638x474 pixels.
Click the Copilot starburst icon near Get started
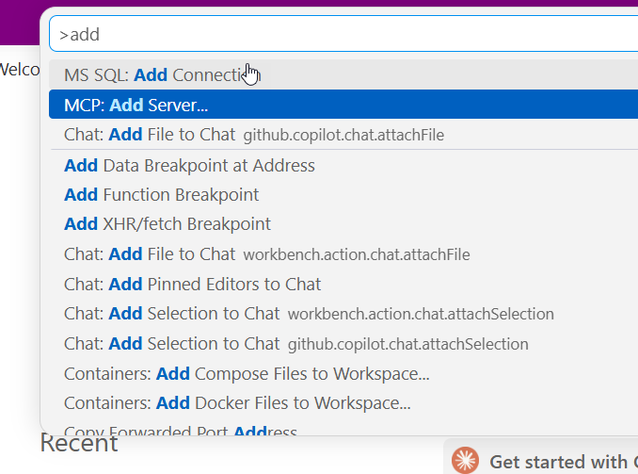pyautogui.click(x=465, y=461)
